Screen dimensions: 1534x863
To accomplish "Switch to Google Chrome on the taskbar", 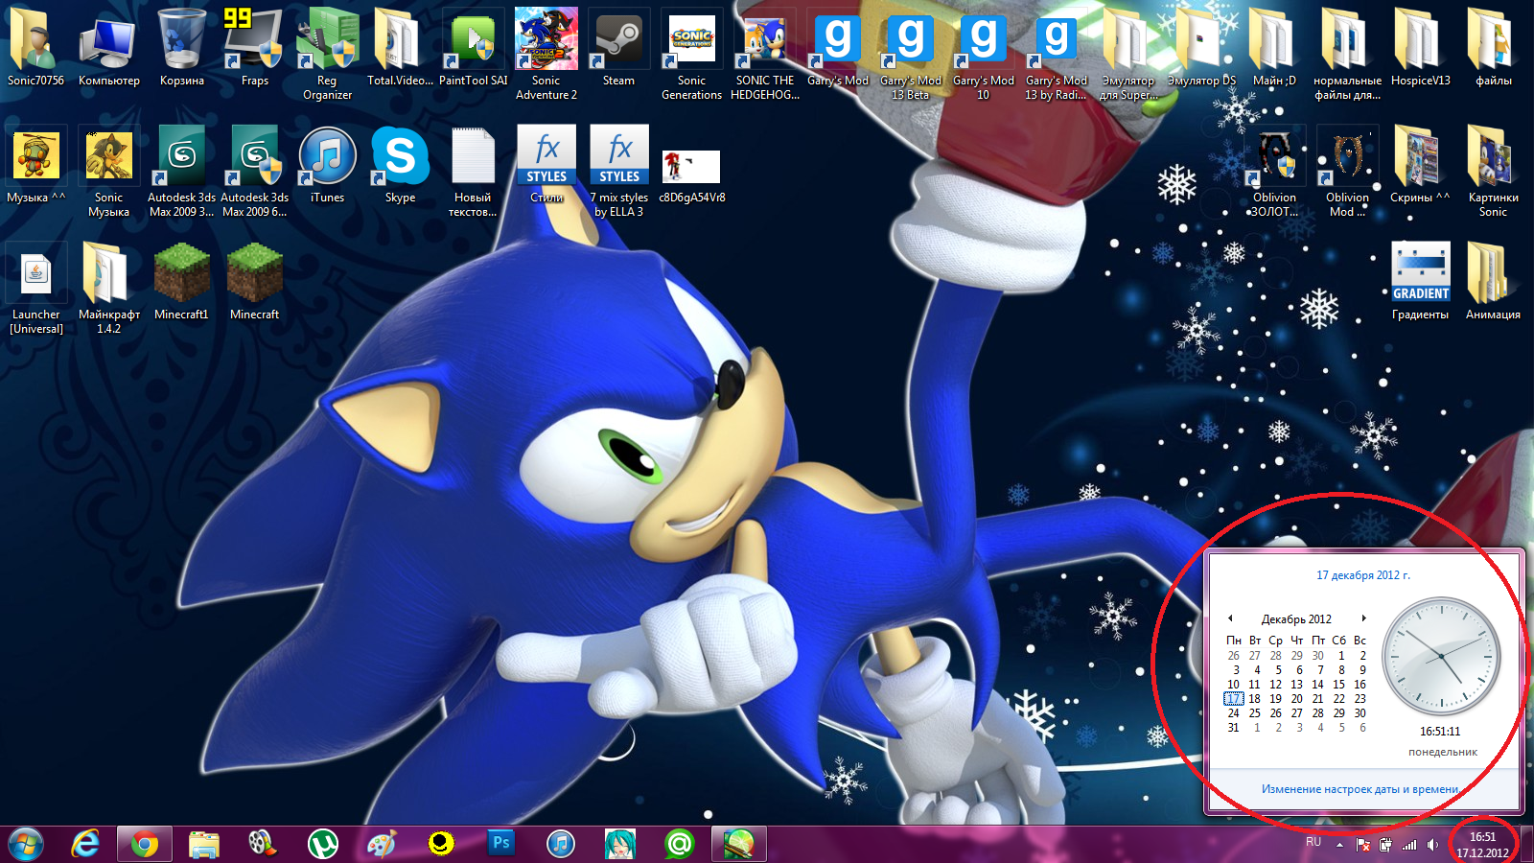I will pyautogui.click(x=145, y=844).
